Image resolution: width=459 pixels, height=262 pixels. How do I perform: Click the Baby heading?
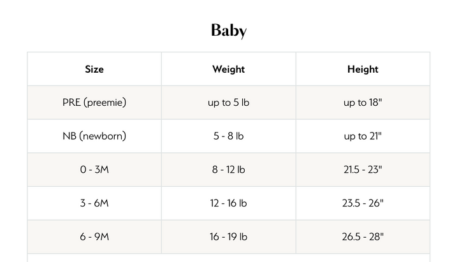click(229, 31)
